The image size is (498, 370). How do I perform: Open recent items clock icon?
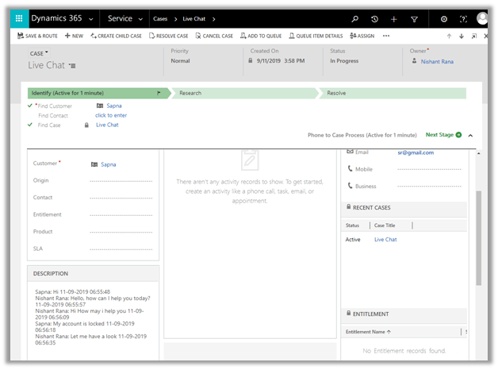point(374,18)
